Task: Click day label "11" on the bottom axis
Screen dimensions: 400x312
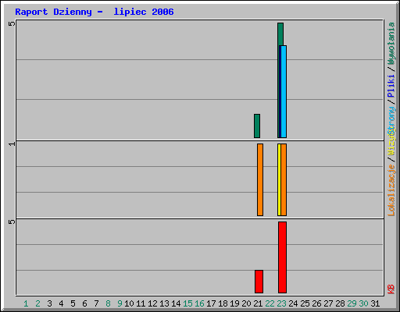Action: [141, 303]
